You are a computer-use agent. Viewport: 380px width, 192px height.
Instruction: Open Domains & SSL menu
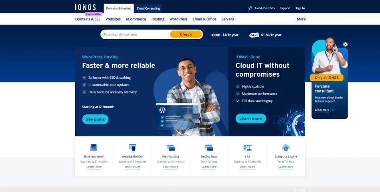point(88,19)
